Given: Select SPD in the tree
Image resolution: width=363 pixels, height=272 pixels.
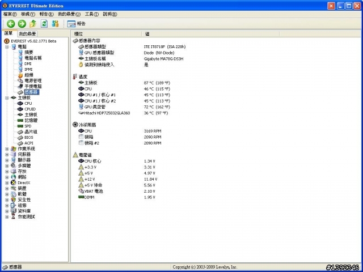Looking at the screenshot, I should pos(28,126).
